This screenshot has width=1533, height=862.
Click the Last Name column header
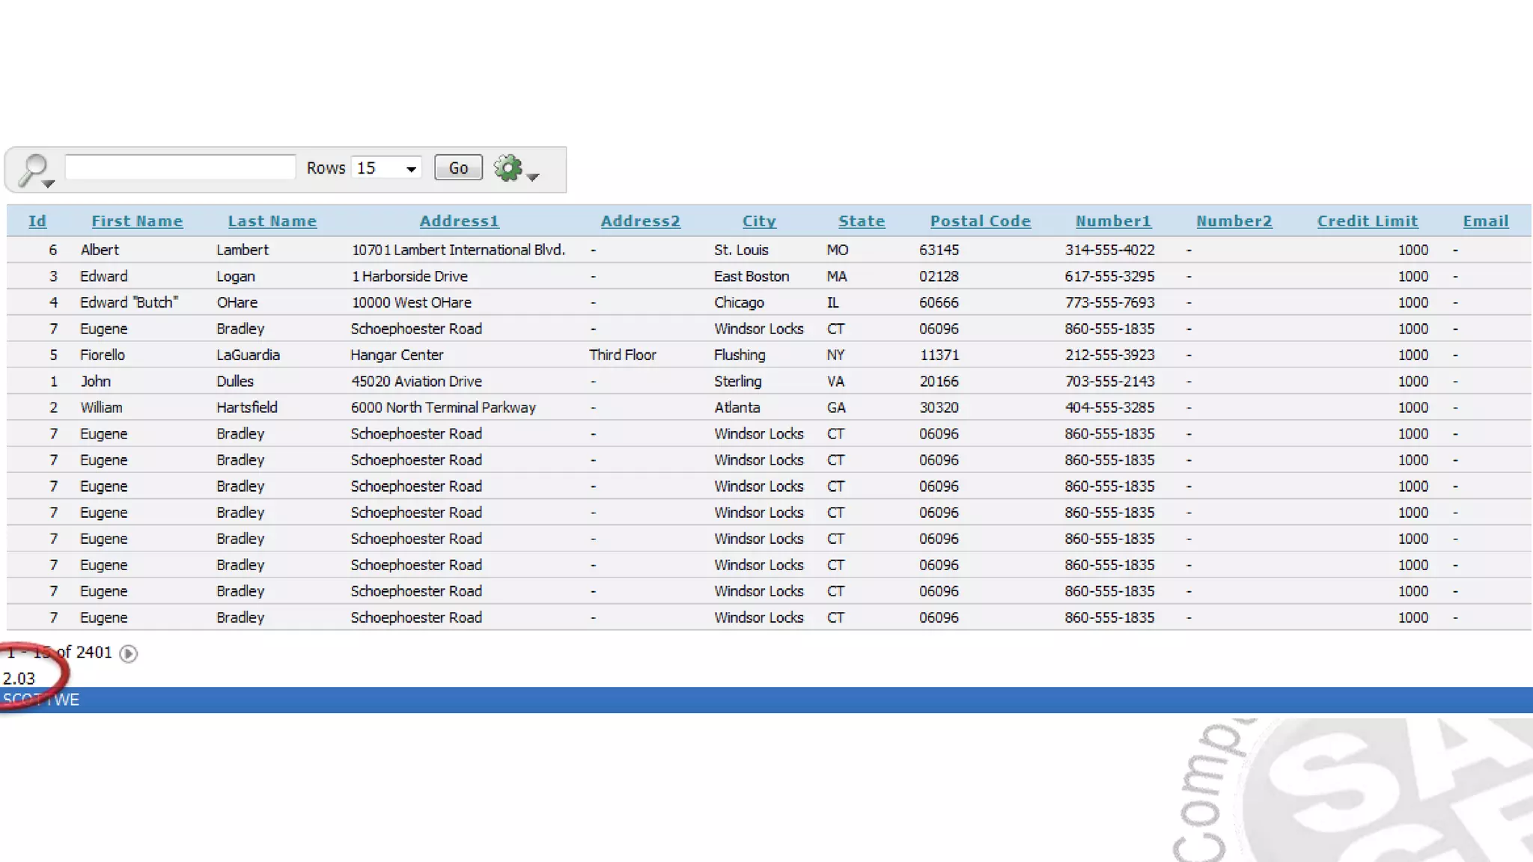[272, 221]
